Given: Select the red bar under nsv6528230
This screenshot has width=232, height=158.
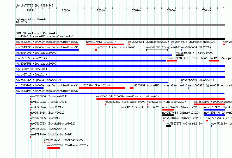Looking at the screenshot, I should (53, 148).
